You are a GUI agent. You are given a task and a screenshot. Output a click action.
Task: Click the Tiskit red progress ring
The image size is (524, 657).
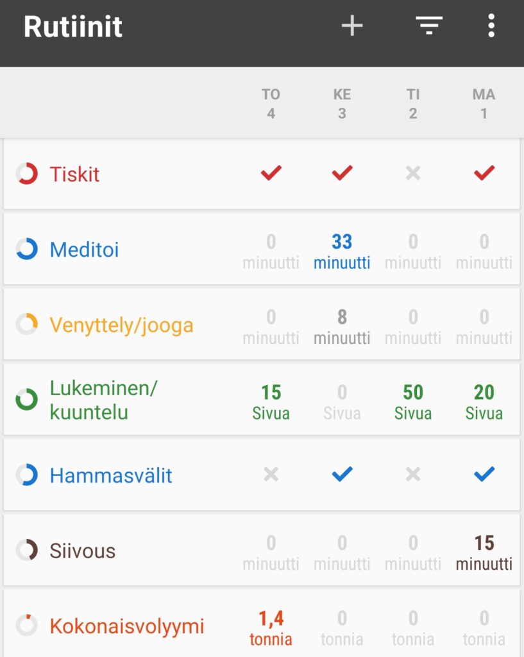(x=27, y=174)
